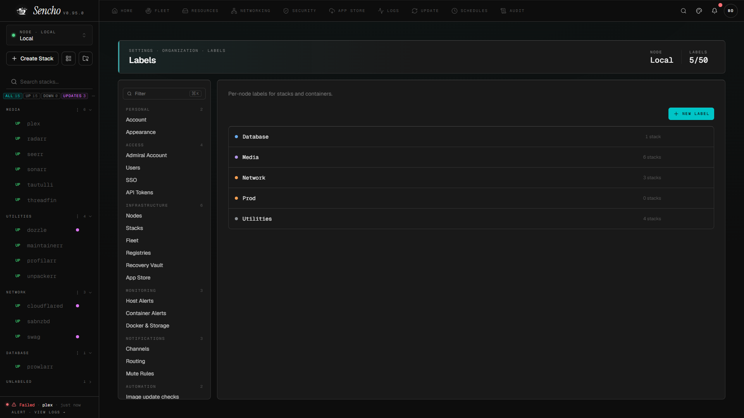Open App Store in the top navigation
This screenshot has width=744, height=418.
(347, 11)
